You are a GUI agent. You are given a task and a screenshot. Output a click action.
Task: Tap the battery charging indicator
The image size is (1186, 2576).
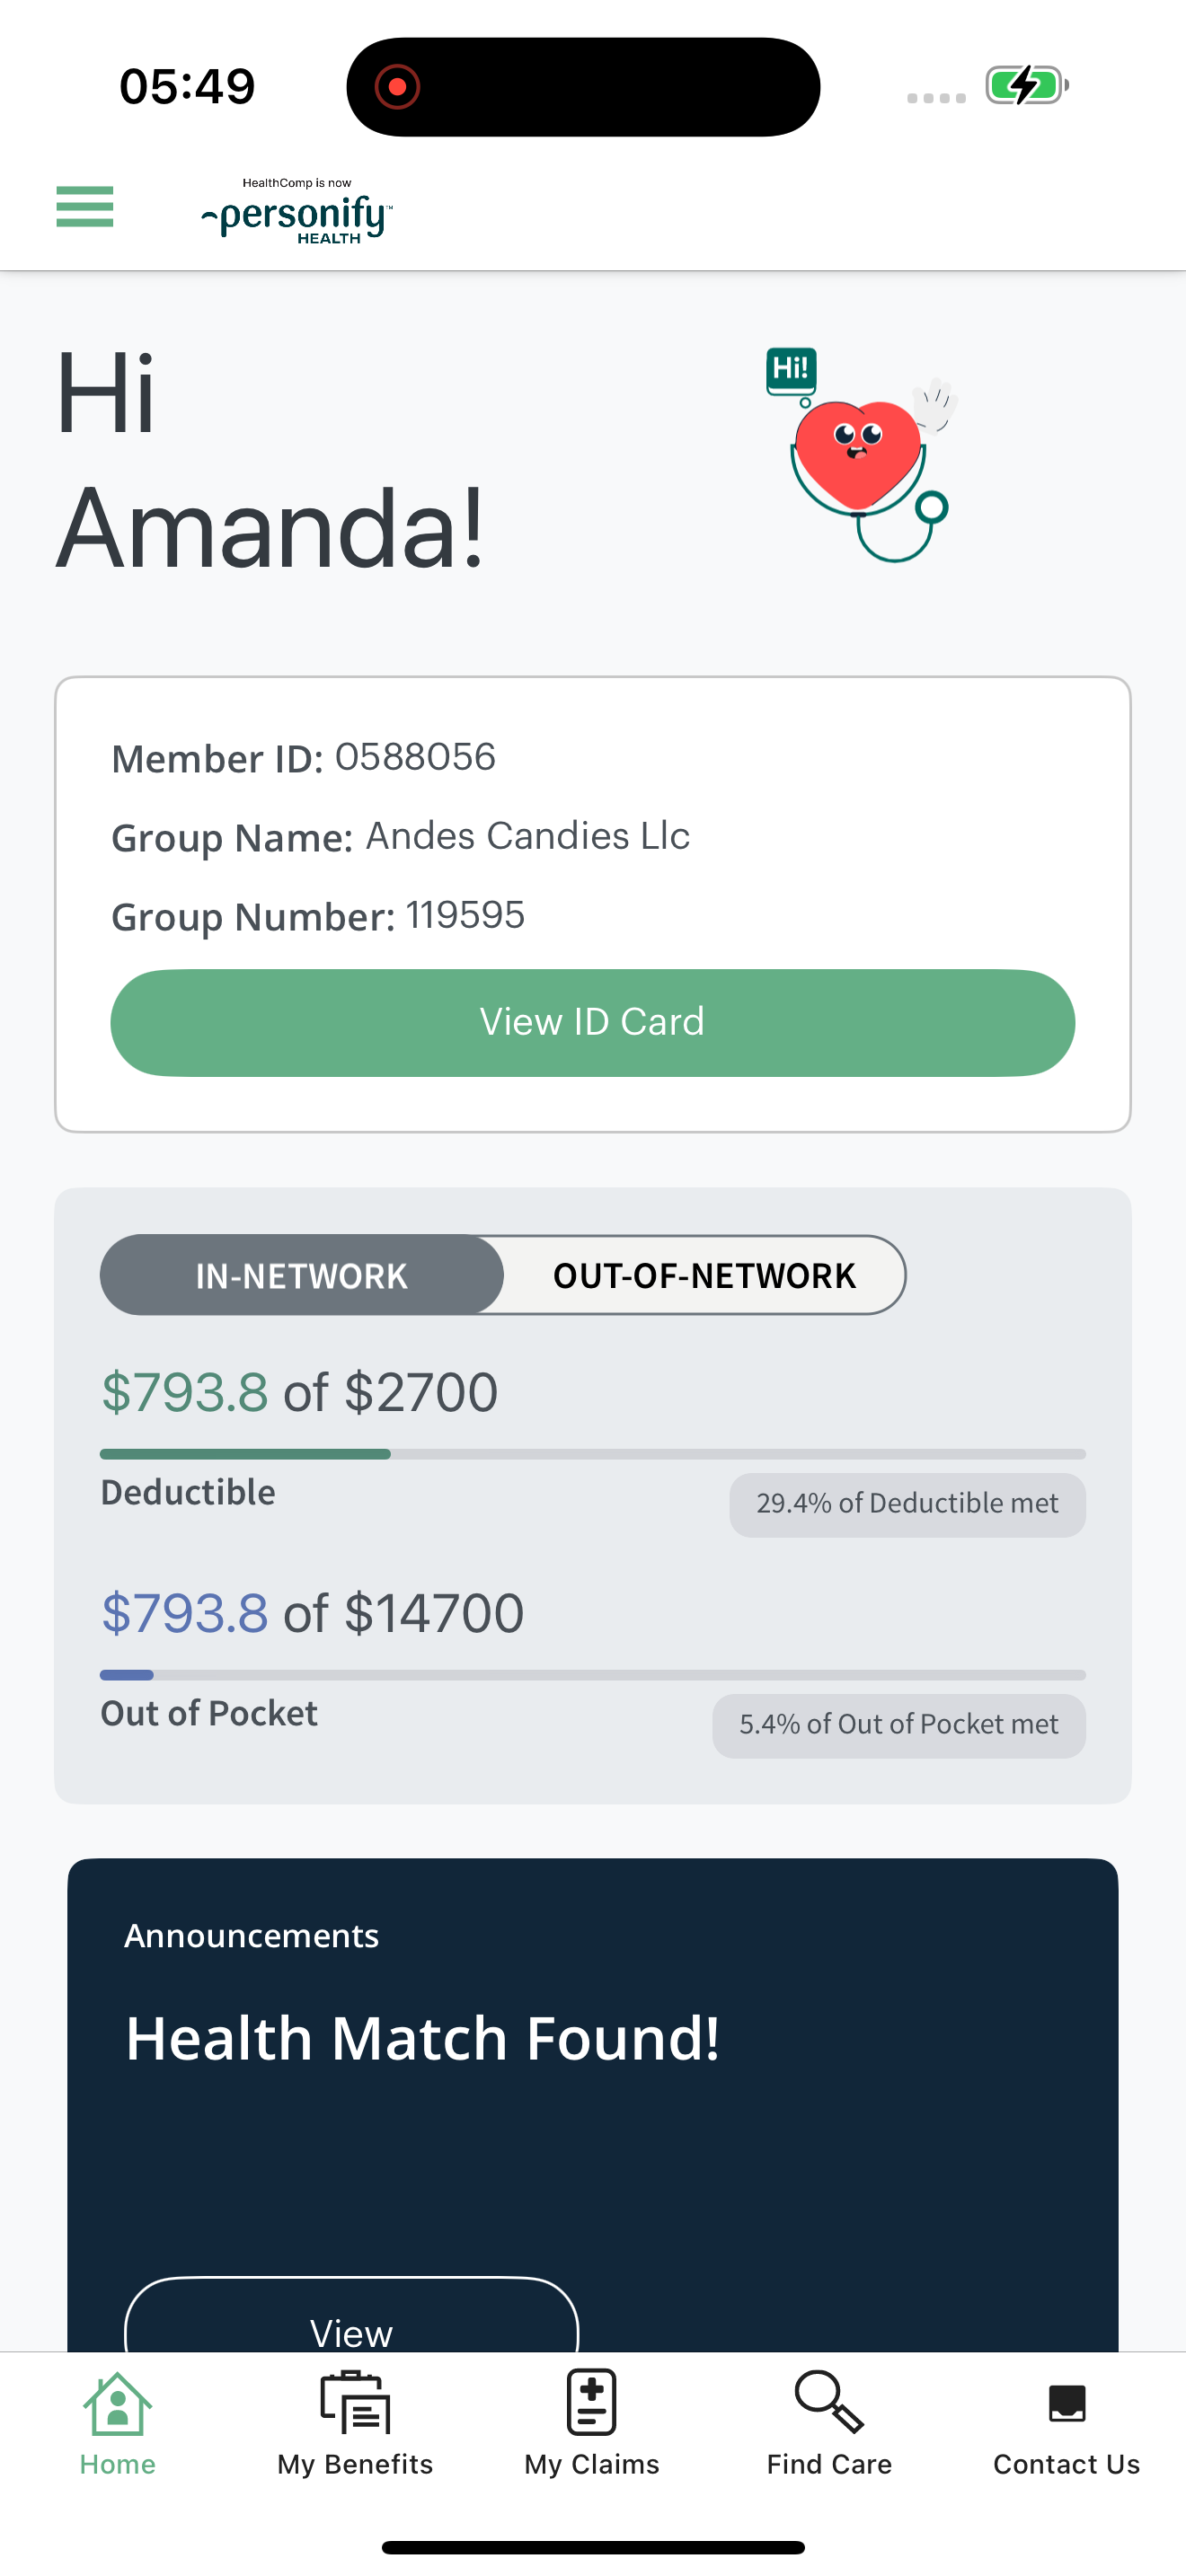point(1027,86)
